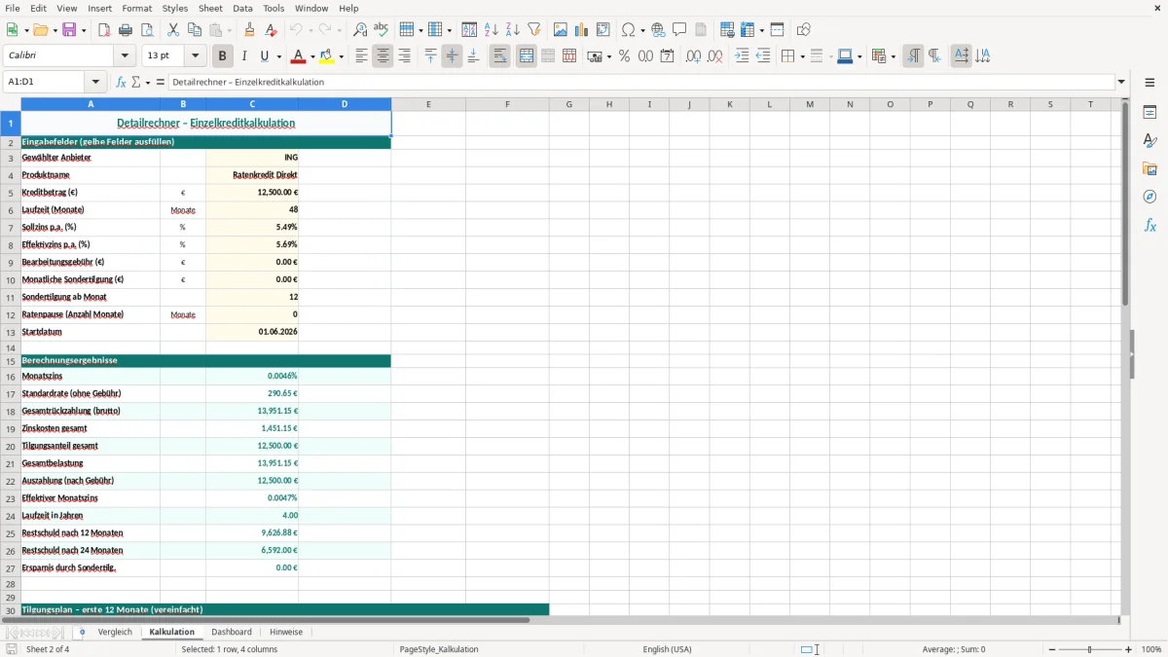Click the Cut scissors icon
The height and width of the screenshot is (657, 1168).
173,30
